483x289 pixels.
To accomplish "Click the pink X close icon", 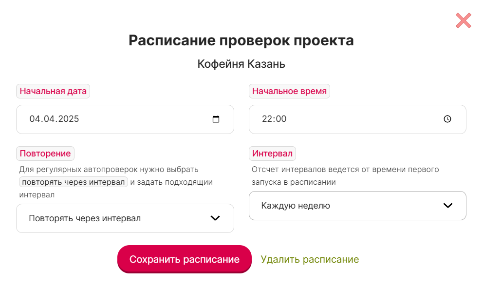I will point(463,20).
